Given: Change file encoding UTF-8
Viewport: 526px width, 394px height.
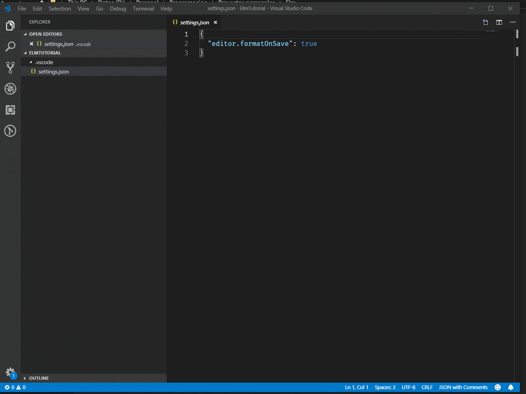Looking at the screenshot, I should tap(409, 387).
